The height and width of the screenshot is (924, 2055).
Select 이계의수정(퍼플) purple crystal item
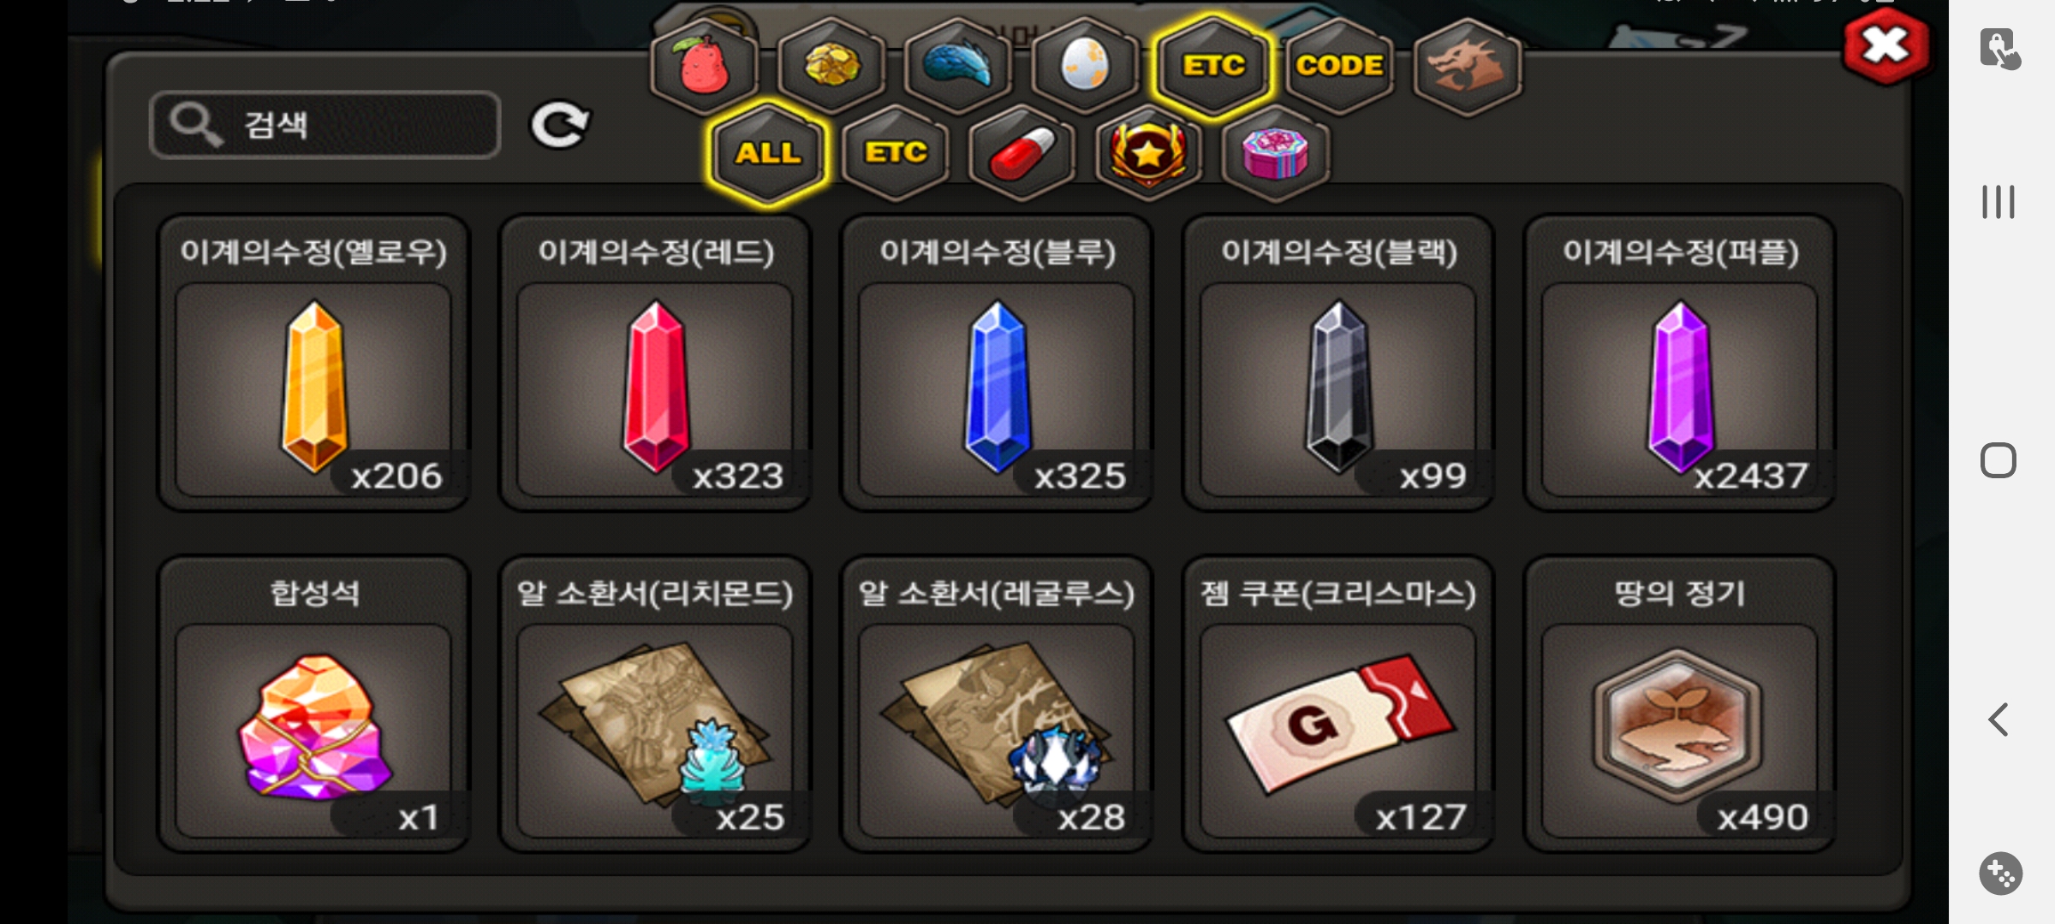coord(1679,363)
